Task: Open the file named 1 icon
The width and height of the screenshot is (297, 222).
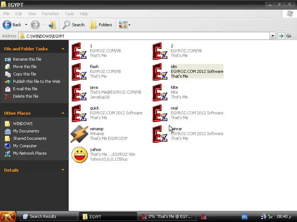Action: [x=79, y=51]
